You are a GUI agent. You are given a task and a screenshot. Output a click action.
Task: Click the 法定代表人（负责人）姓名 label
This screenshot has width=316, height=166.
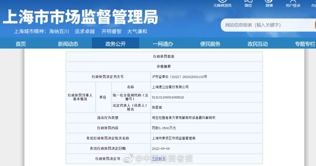click(x=130, y=107)
